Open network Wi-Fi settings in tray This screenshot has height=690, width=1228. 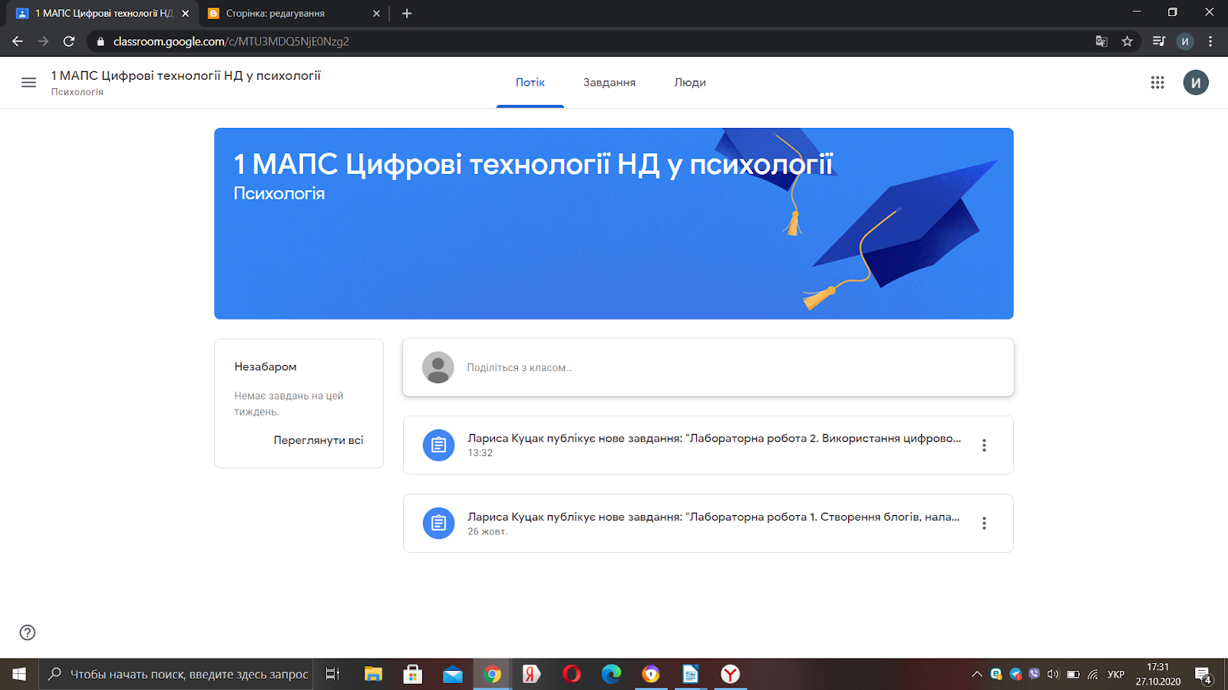pos(1093,674)
